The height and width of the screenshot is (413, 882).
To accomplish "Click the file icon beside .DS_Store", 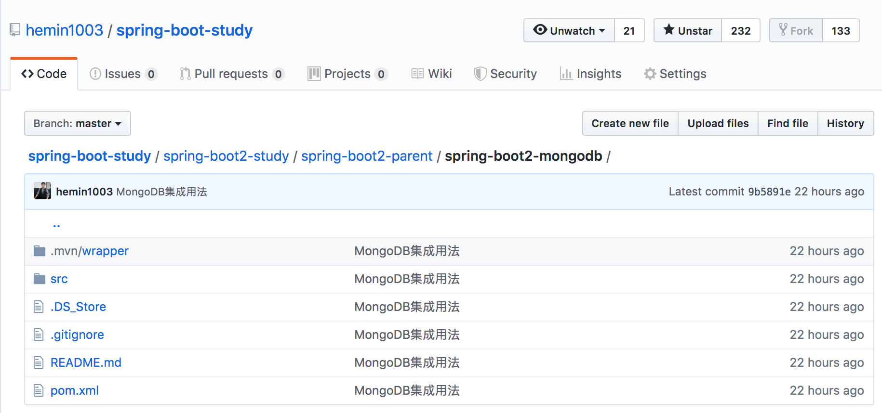I will [x=39, y=307].
